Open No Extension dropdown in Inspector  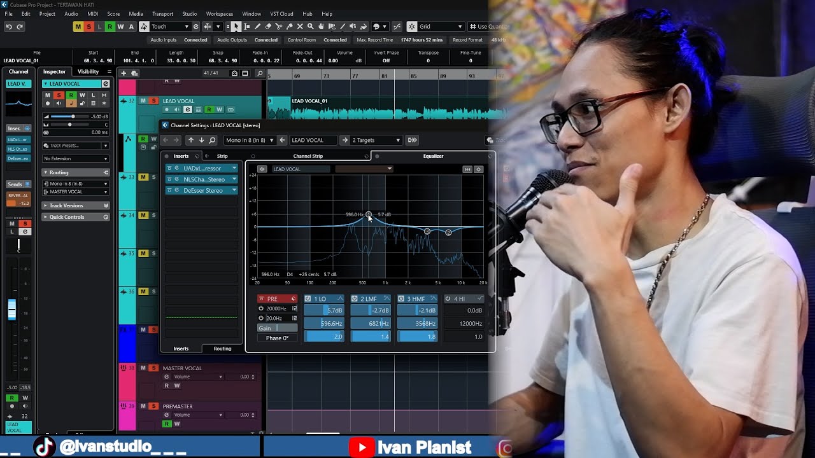pyautogui.click(x=76, y=158)
